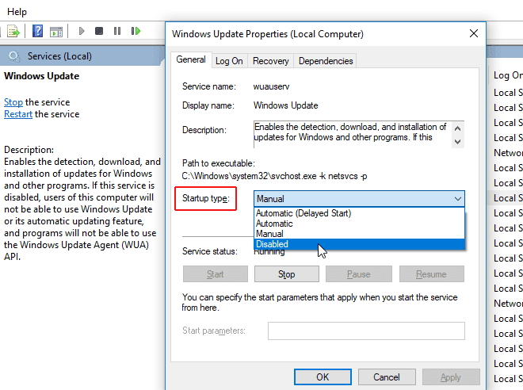This screenshot has width=523, height=390.
Task: Open the blue Help question mark icon
Action: click(37, 32)
